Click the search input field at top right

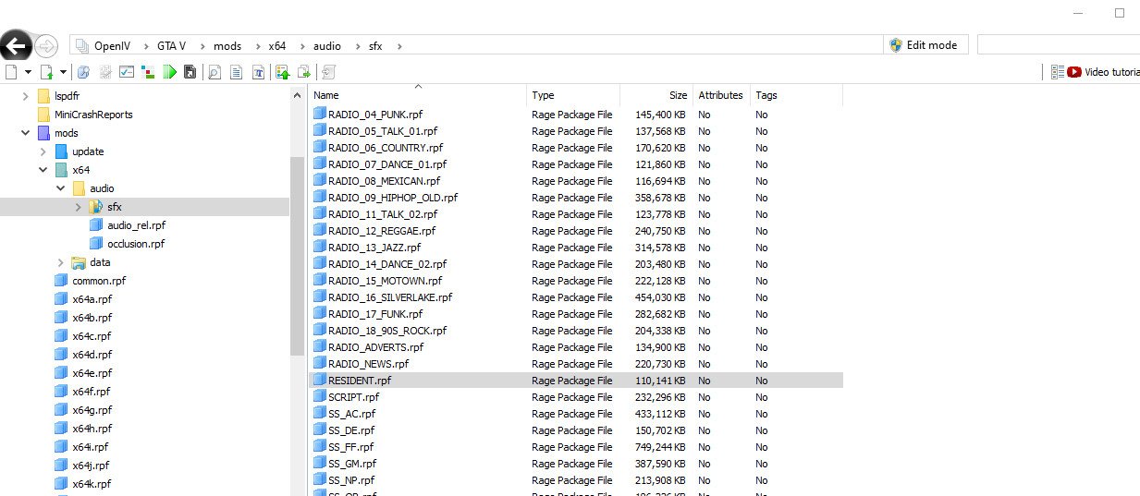(1059, 44)
